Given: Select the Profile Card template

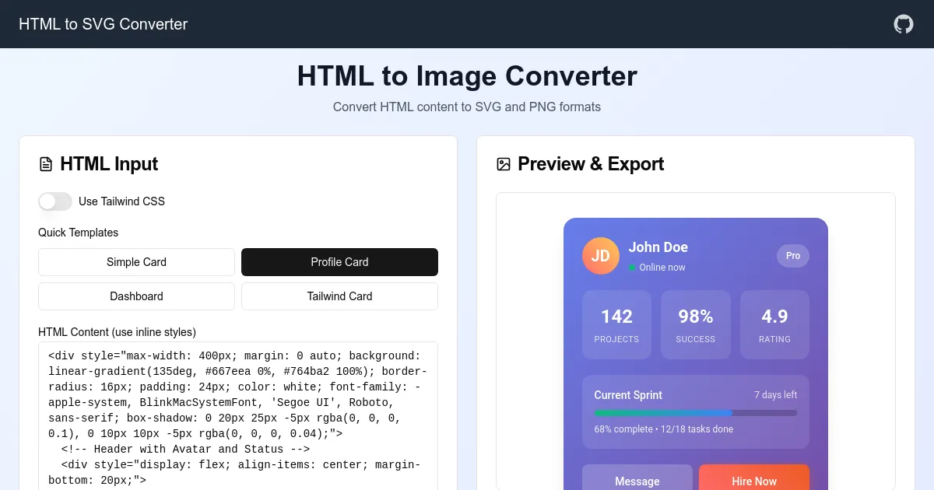Looking at the screenshot, I should [339, 262].
